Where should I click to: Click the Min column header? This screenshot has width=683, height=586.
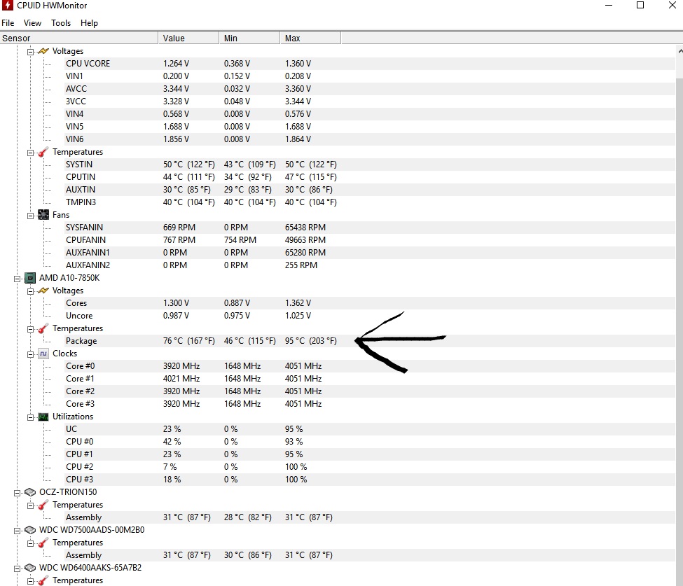coord(249,39)
